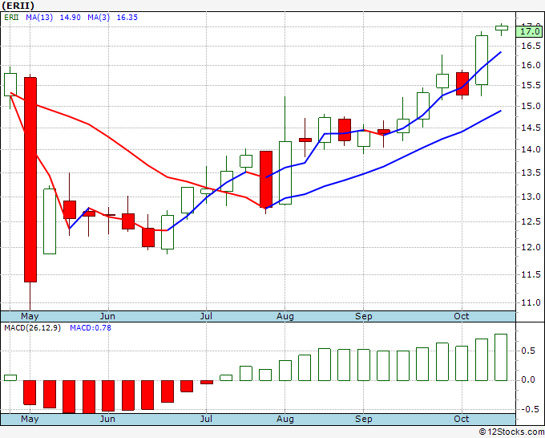Image resolution: width=545 pixels, height=438 pixels.
Task: Click the 12Stocks.com copyright link
Action: [511, 432]
